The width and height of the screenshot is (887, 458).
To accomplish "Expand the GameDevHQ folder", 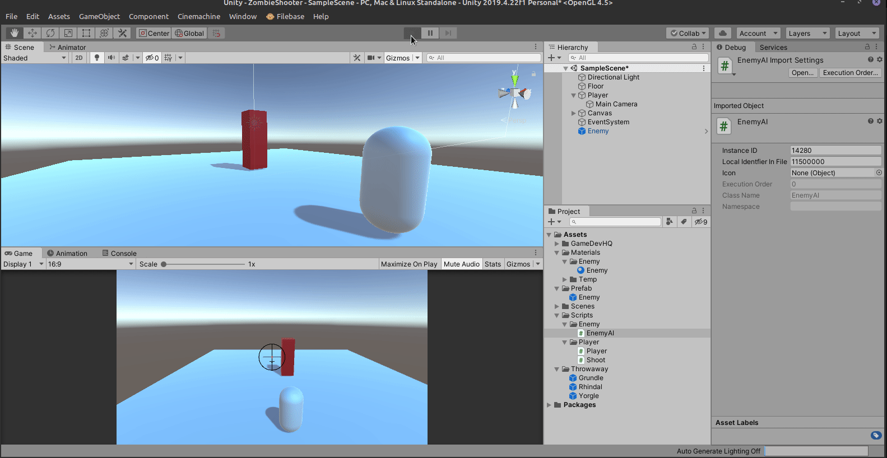I will pos(557,244).
